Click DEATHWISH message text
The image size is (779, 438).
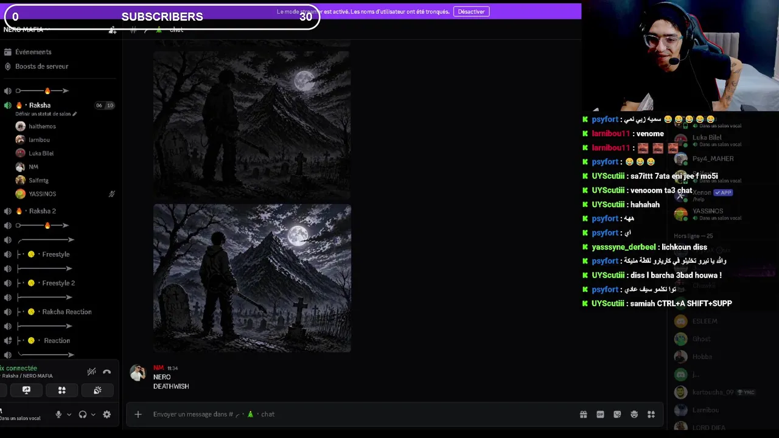(x=171, y=386)
